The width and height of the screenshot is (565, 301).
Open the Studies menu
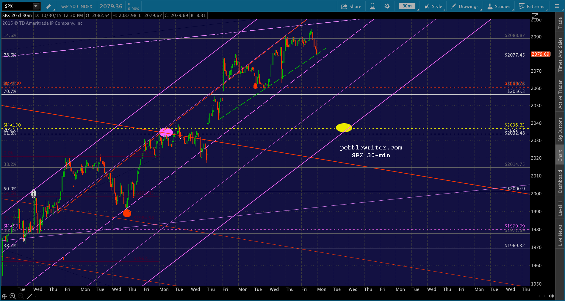tap(499, 6)
